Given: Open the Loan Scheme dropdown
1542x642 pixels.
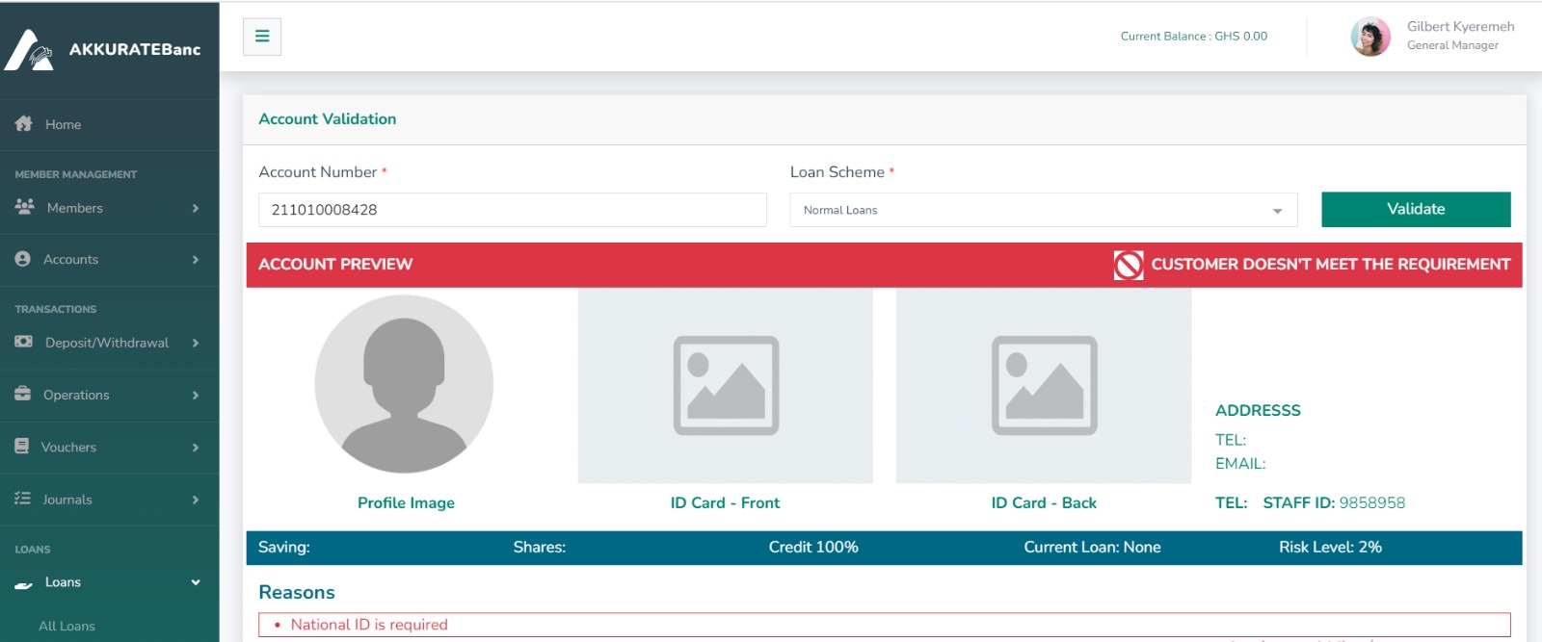Looking at the screenshot, I should tap(1043, 210).
